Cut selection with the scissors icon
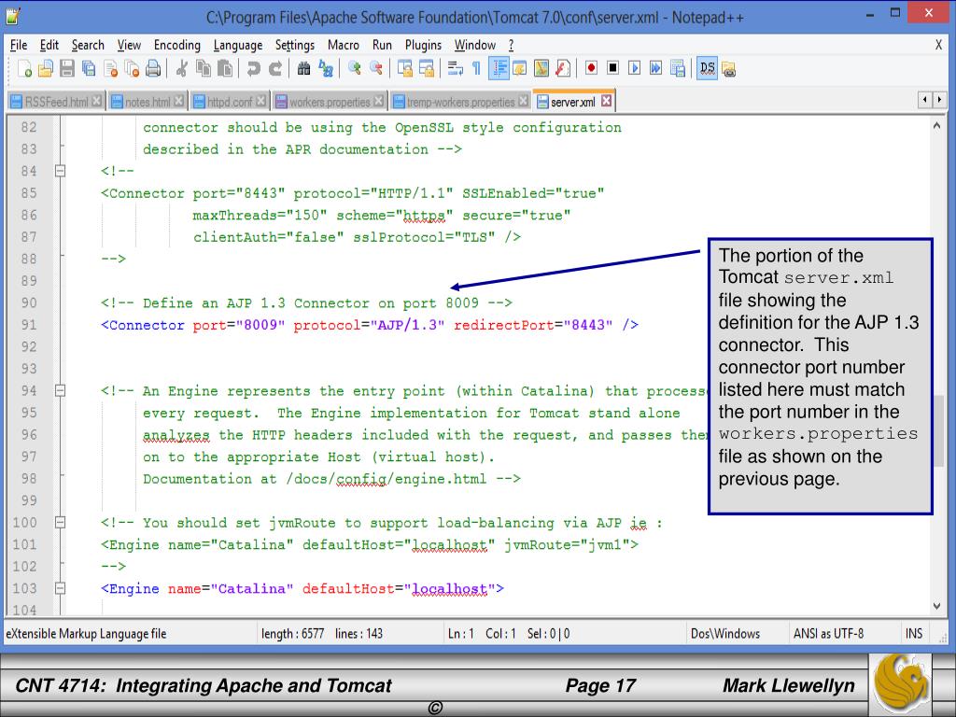Viewport: 956px width, 717px height. 181,68
